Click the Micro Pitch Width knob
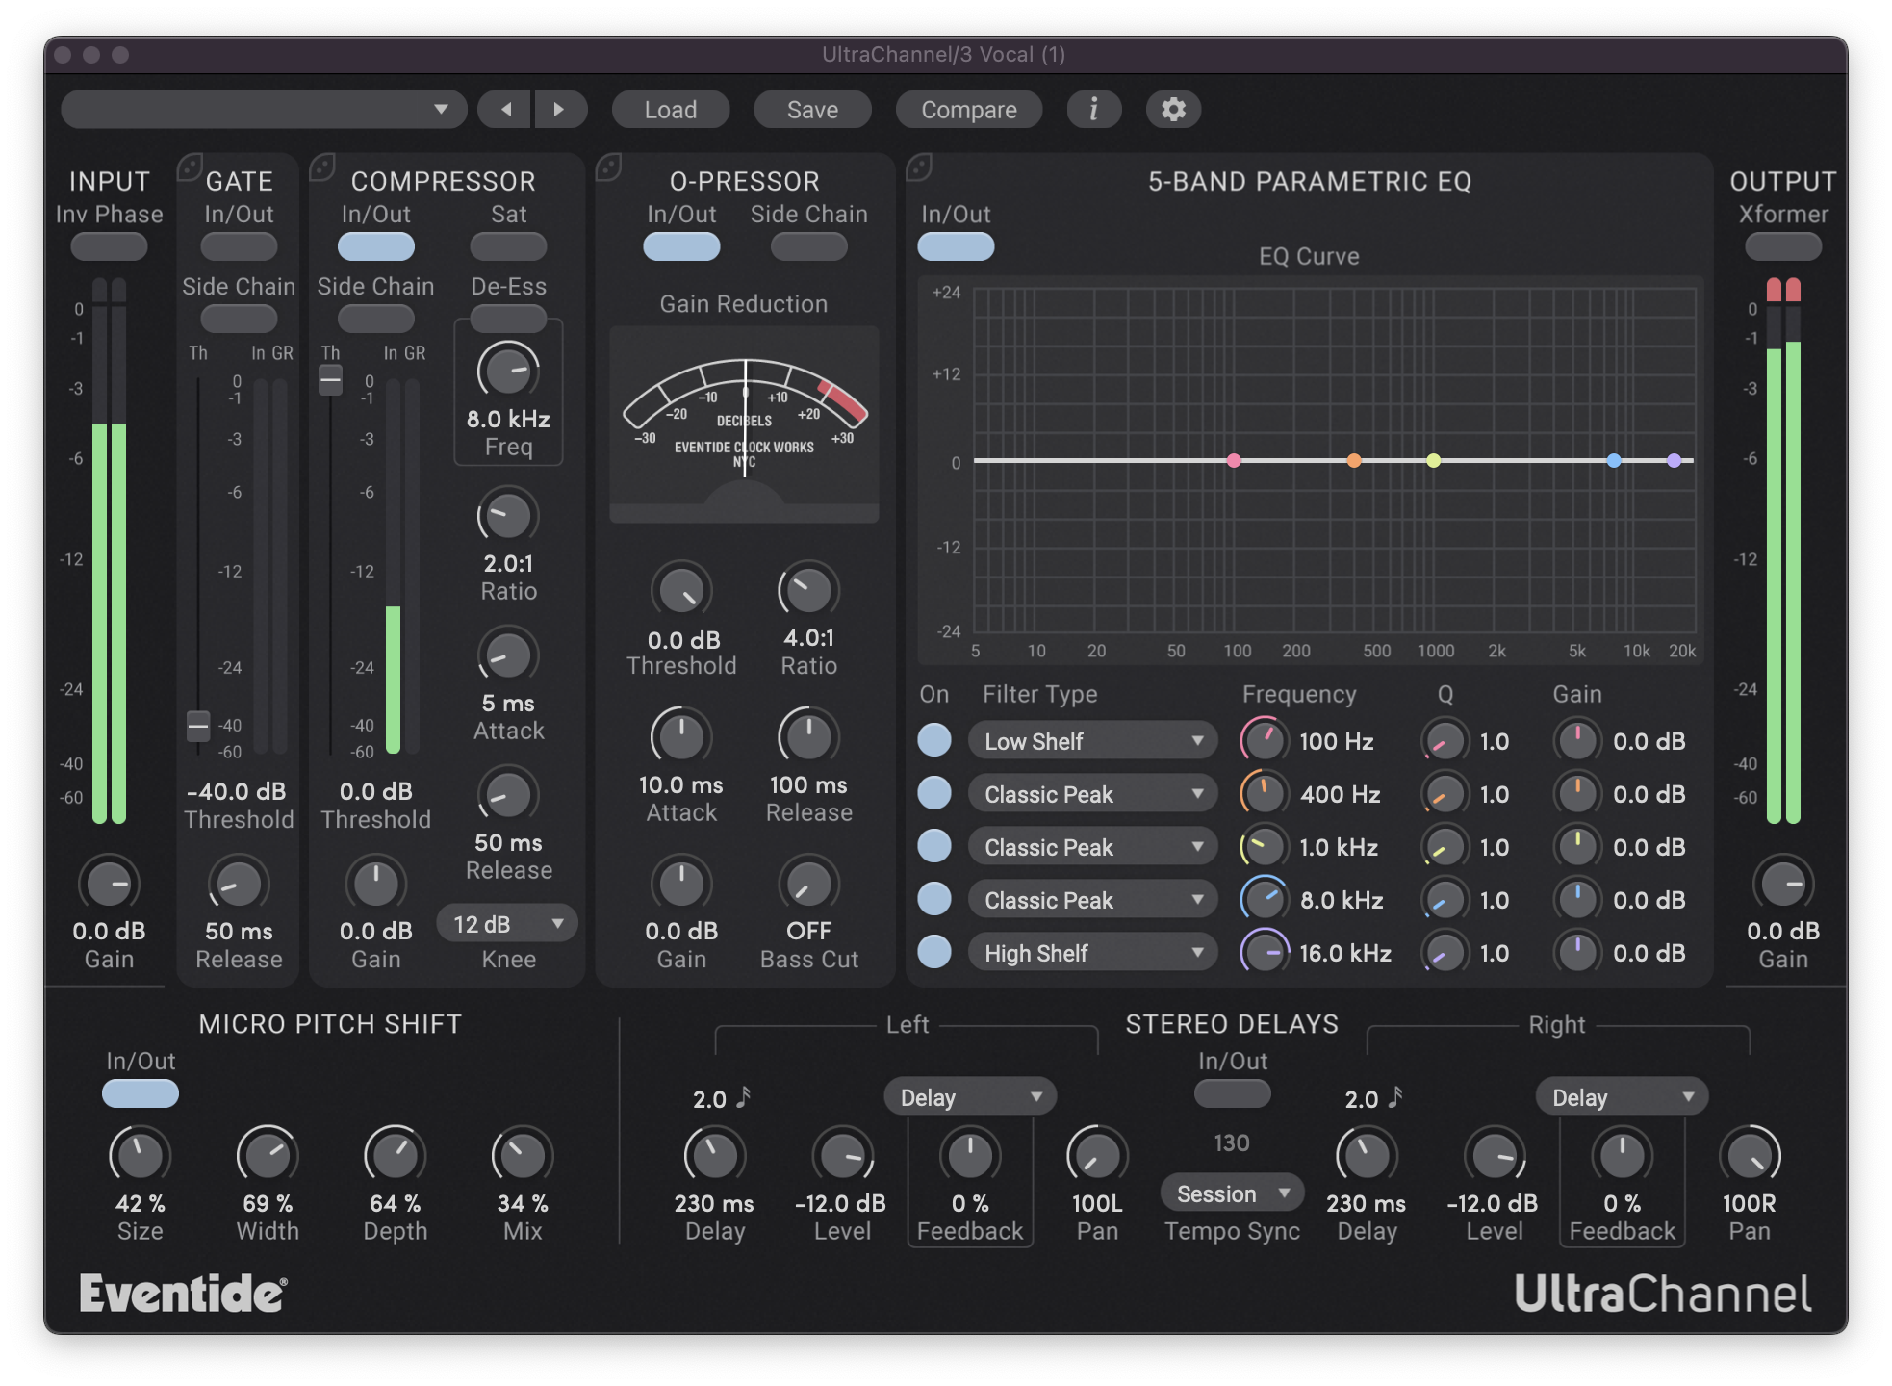 click(268, 1155)
